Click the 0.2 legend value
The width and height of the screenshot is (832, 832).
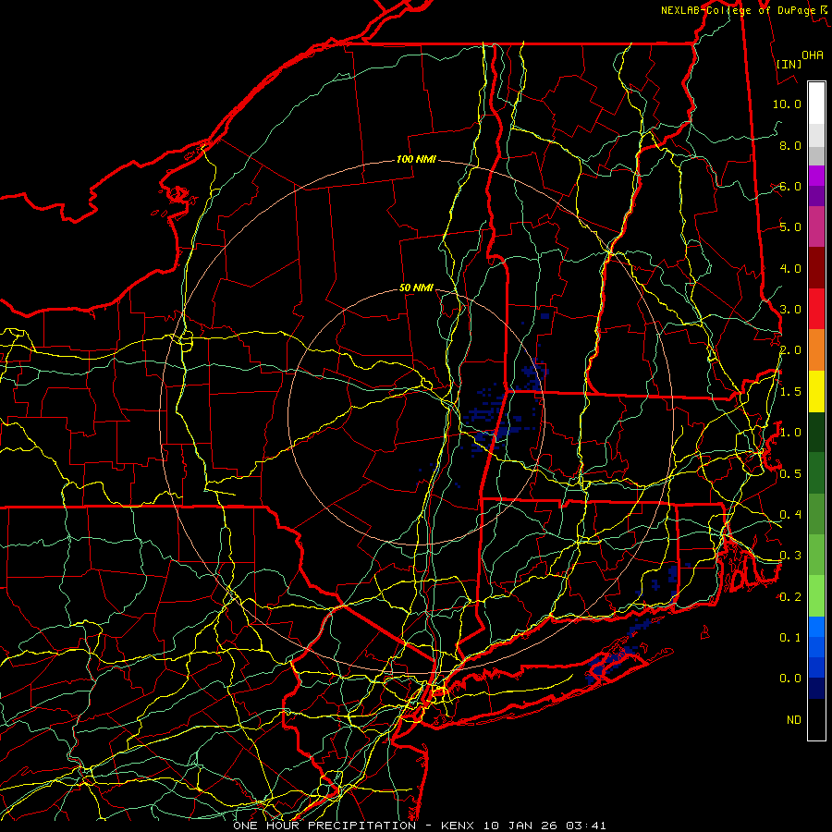coord(790,596)
